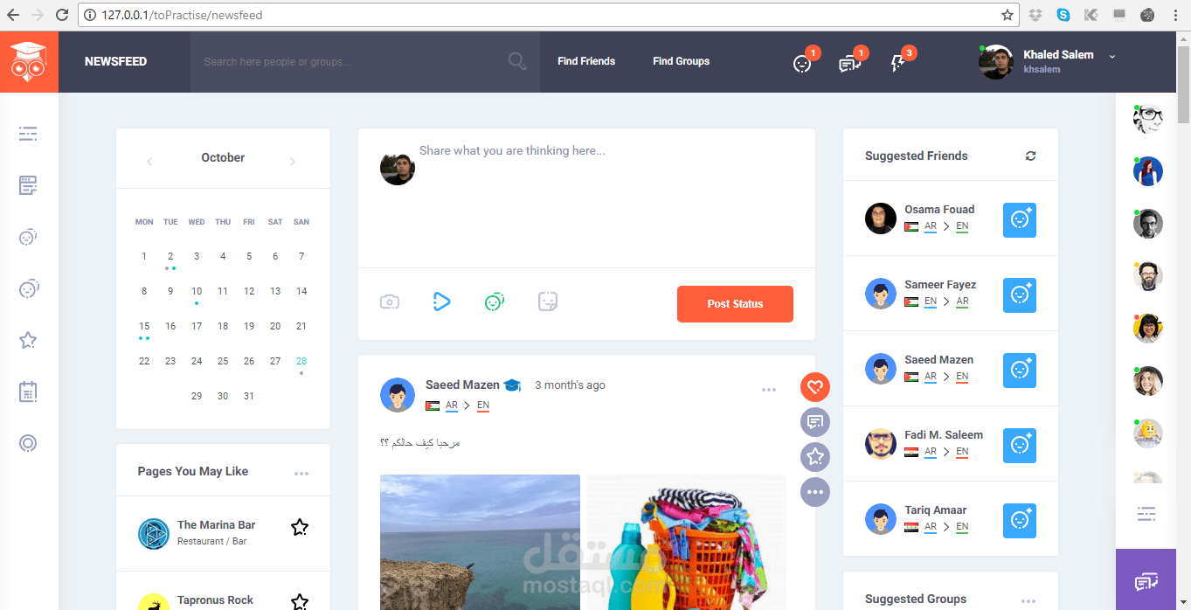The width and height of the screenshot is (1191, 610).
Task: Open comments bubble on Saeed's post
Action: coord(815,422)
